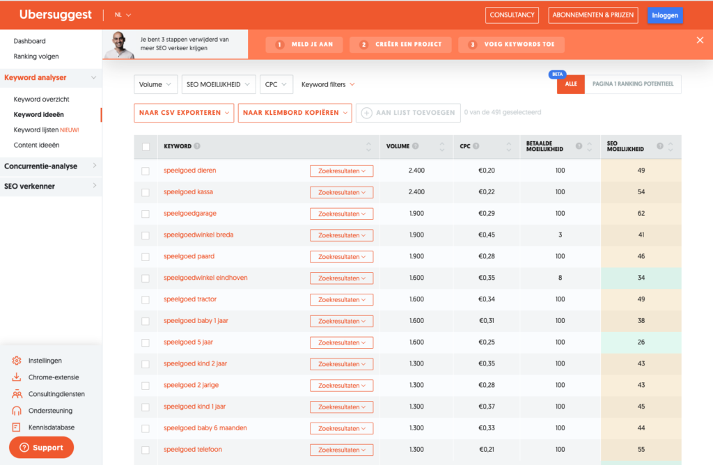This screenshot has height=465, width=713.
Task: Click help icon beside BETAALDE MOEILIJKHEID header
Action: coord(579,146)
